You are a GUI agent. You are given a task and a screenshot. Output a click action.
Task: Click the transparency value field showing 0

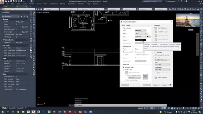click(156, 73)
